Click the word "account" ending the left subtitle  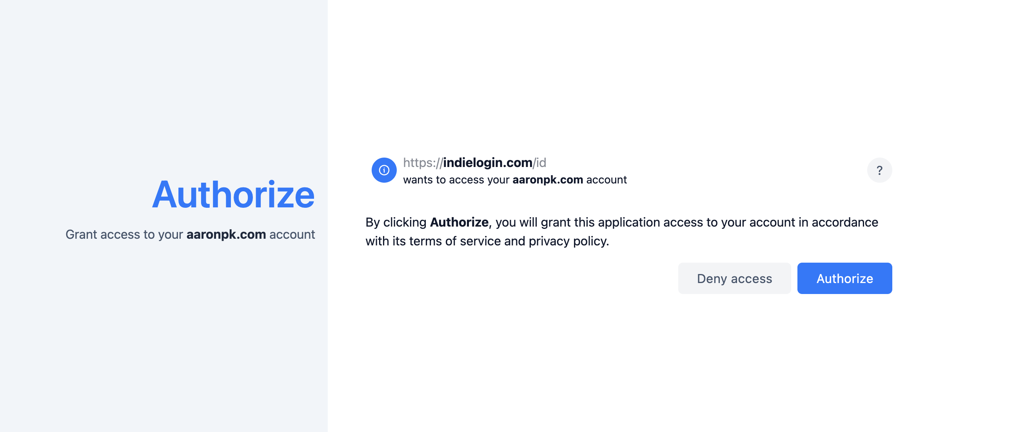tap(292, 234)
